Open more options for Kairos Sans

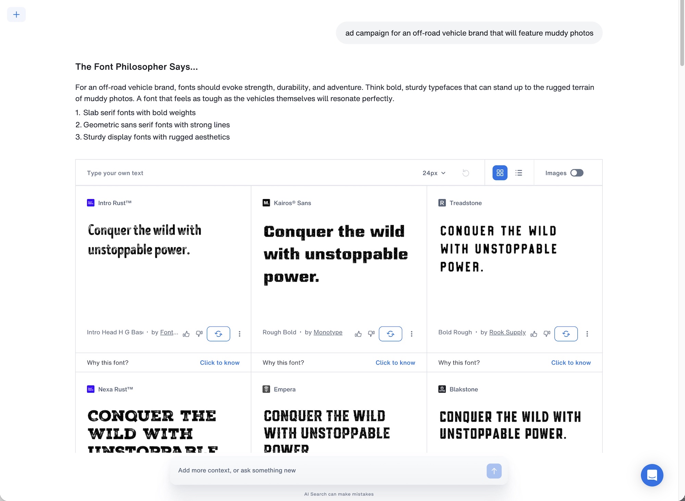tap(411, 334)
